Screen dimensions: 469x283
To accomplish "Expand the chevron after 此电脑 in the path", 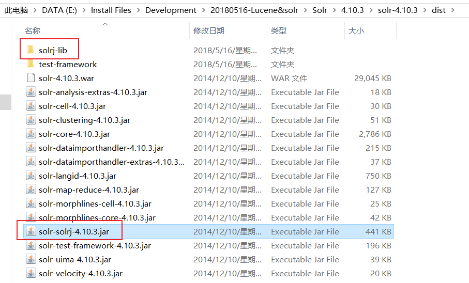I will pos(35,10).
